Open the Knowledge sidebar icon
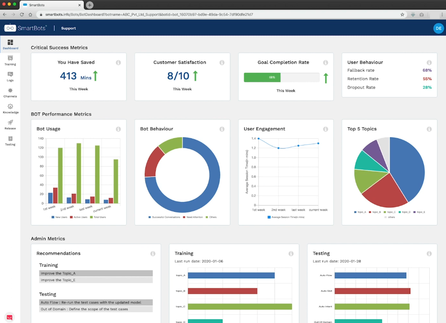The width and height of the screenshot is (446, 323). tap(10, 107)
